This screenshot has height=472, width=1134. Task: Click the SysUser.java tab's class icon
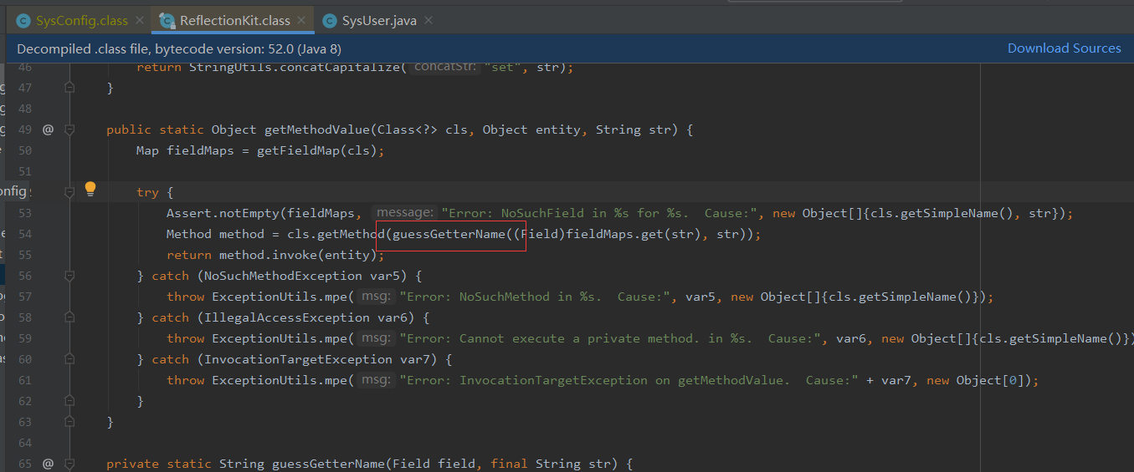coord(331,20)
